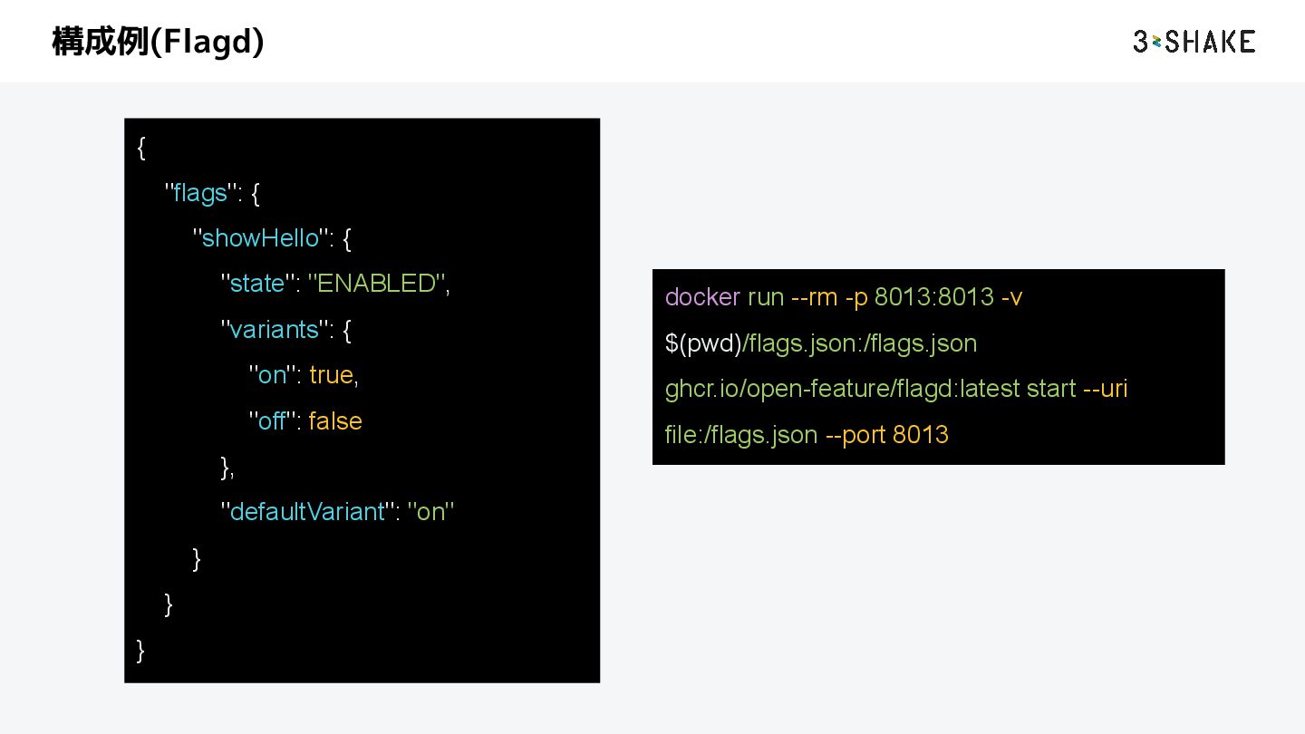Click the $(pwd) text in command
Screen dimensions: 1305x734
[702, 343]
